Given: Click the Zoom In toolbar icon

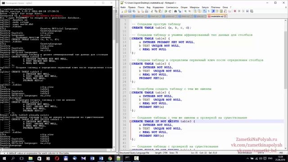Looking at the screenshot, I should tap(185, 11).
